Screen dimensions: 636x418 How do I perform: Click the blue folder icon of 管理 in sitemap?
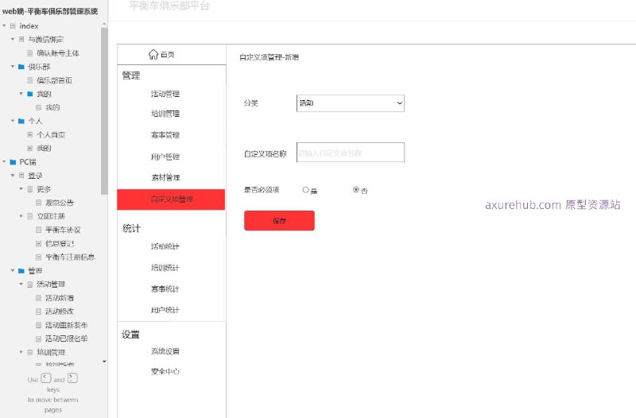click(21, 270)
